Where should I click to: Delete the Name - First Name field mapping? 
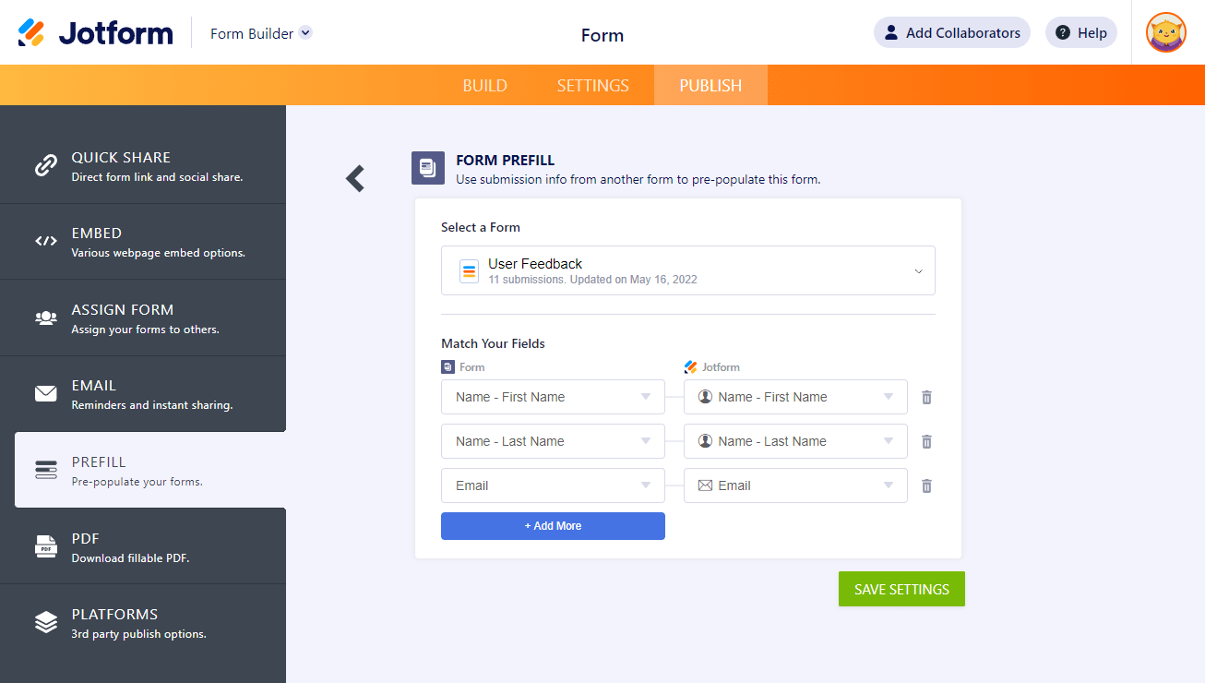tap(926, 397)
